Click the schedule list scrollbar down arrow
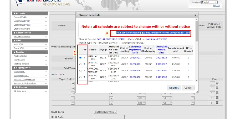Image resolution: width=246 pixels, height=119 pixels. tap(196, 80)
